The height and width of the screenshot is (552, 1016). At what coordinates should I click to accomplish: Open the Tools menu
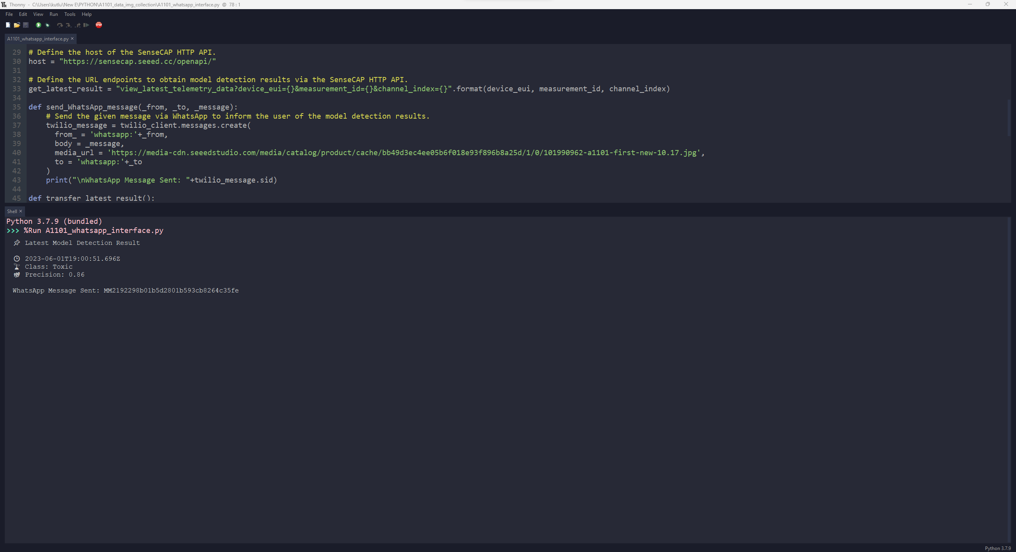click(x=70, y=14)
